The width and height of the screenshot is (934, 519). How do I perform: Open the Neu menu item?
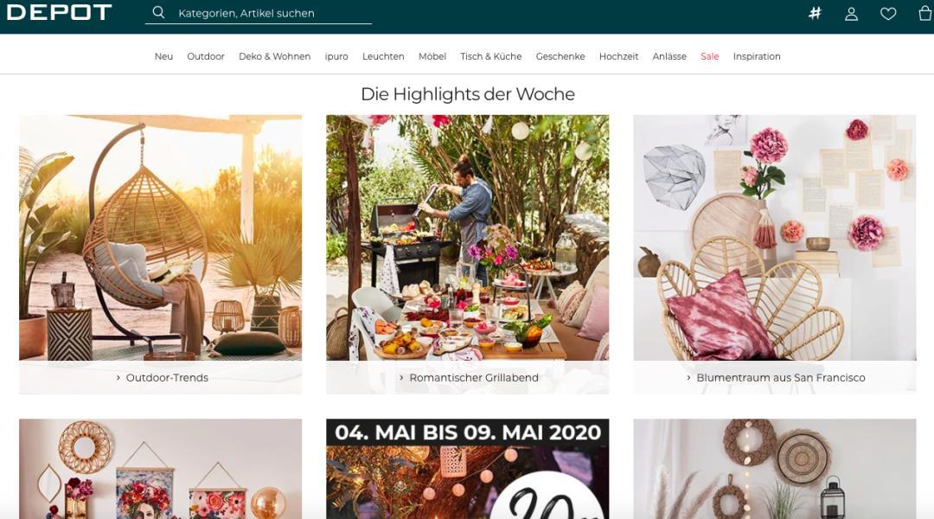pyautogui.click(x=163, y=56)
